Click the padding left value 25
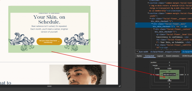This screenshot has height=91, width=192. [161, 75]
